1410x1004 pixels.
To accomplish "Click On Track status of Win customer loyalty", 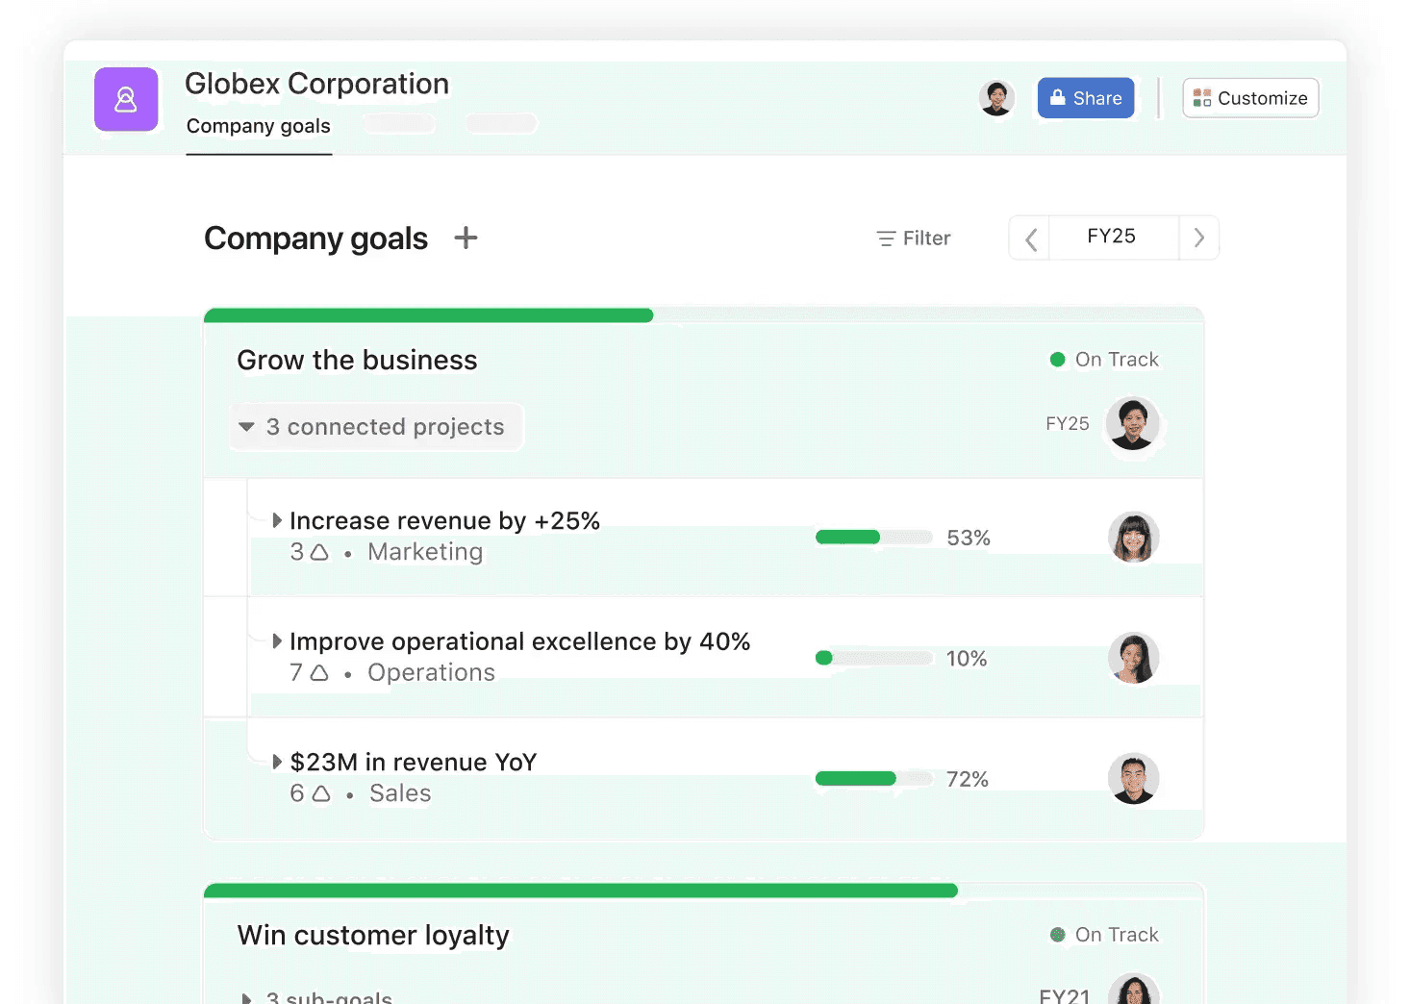I will (x=1104, y=935).
